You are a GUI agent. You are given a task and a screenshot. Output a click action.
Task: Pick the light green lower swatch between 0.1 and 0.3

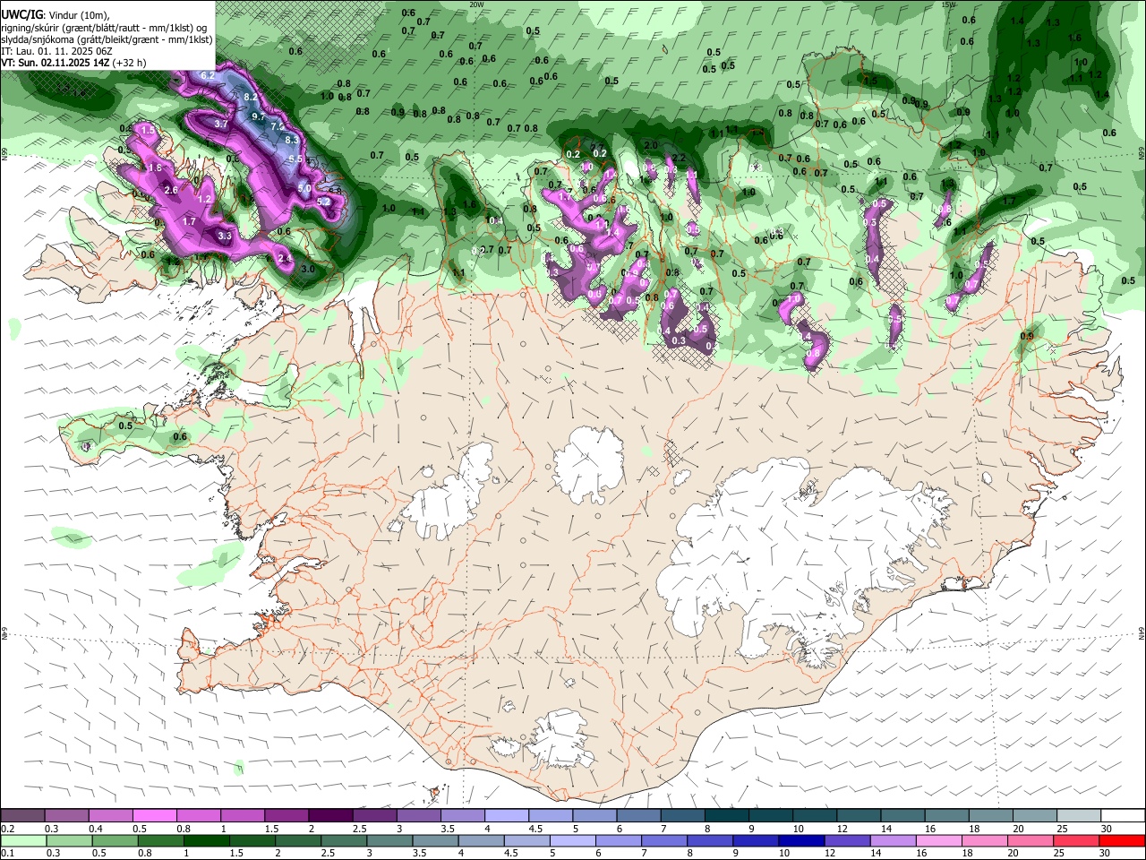pyautogui.click(x=23, y=841)
